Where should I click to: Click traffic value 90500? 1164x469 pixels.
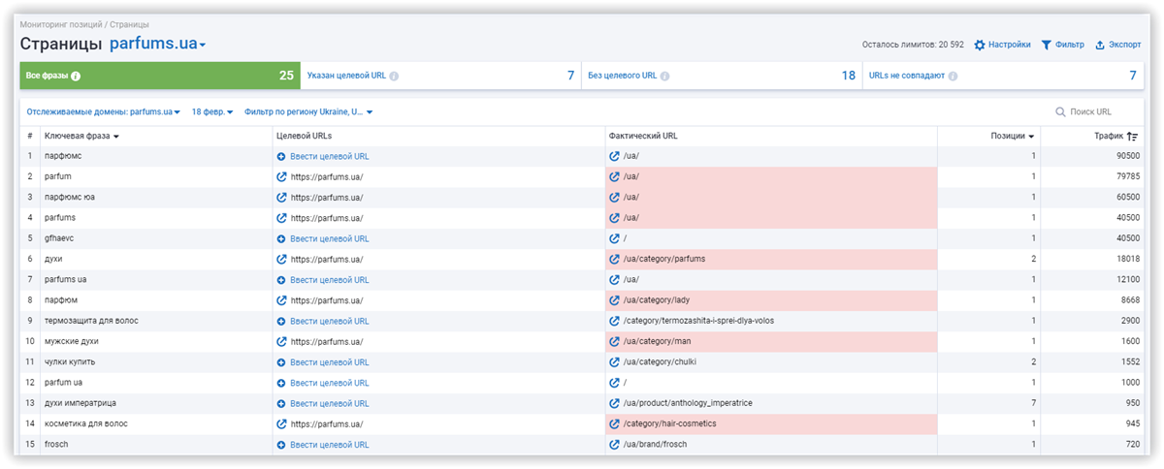pyautogui.click(x=1127, y=156)
